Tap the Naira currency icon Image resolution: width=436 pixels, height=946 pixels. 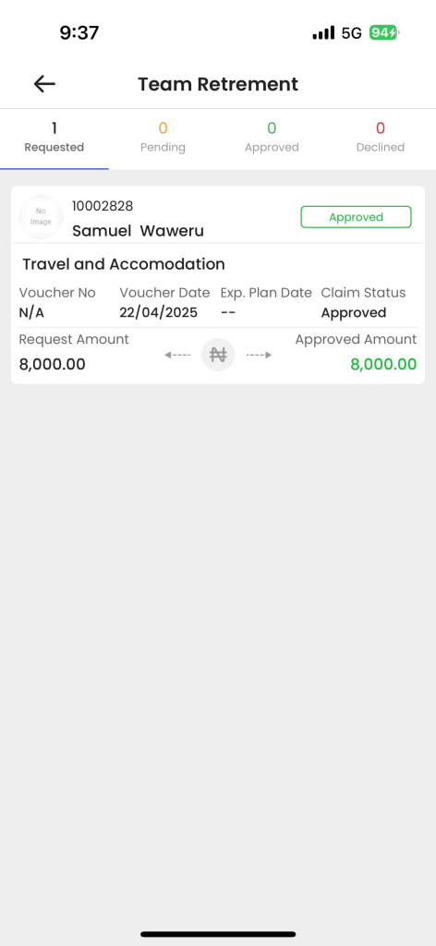218,355
